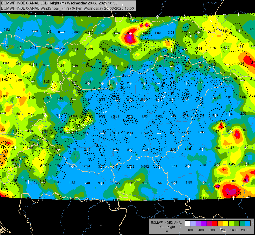Click the WindShear_ (m/s) 0-1km title line
This screenshot has height=235, width=255.
(x=67, y=8)
